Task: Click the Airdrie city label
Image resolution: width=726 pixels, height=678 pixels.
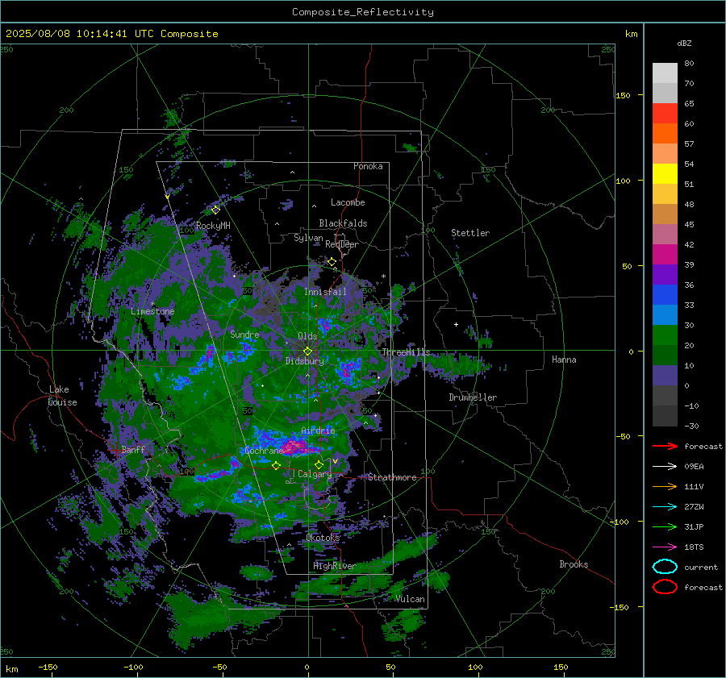Action: pos(318,431)
